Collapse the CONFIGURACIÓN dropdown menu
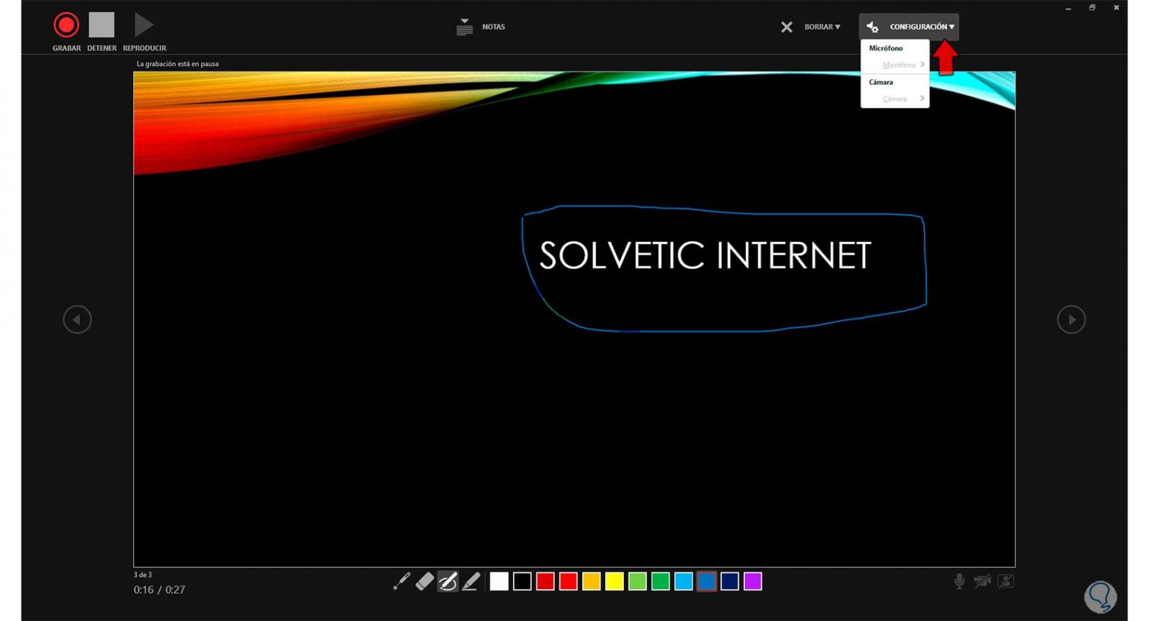Screen dimensions: 1149x621 coord(909,26)
